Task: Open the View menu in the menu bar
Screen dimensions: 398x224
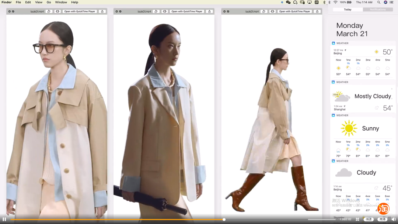Action: tap(39, 2)
